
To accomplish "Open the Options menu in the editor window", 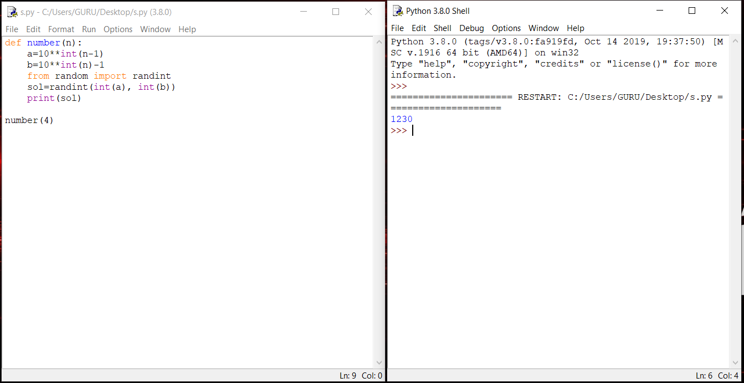I will click(x=118, y=29).
